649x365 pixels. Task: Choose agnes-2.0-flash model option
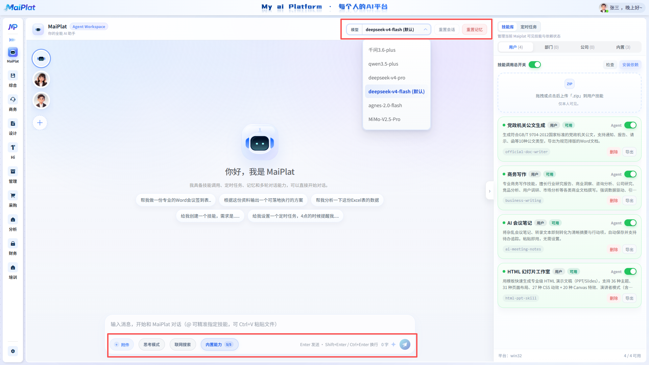tap(396, 105)
